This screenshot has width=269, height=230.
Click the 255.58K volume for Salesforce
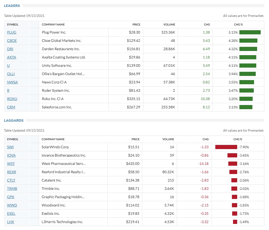168,107
